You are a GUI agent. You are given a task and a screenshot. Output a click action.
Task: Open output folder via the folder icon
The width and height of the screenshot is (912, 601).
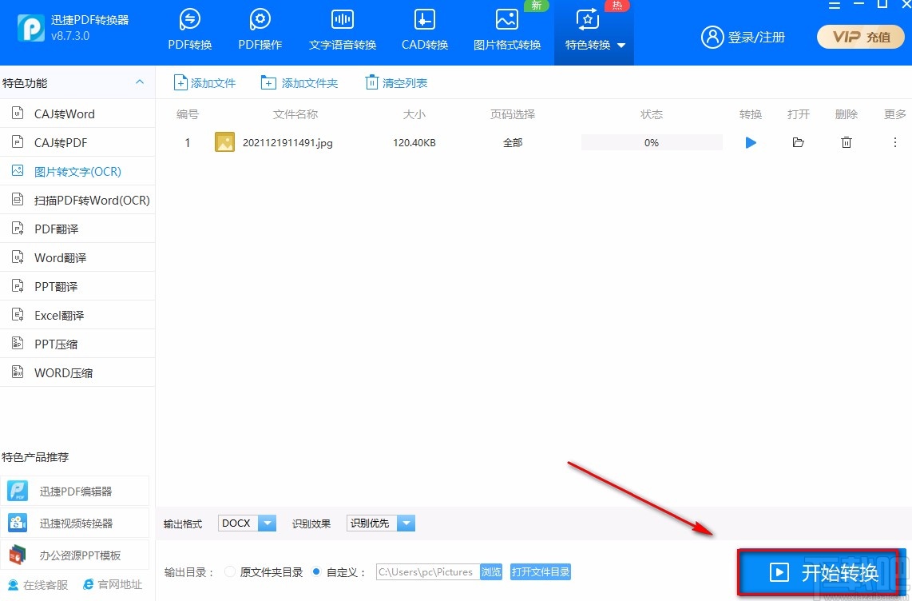[798, 142]
